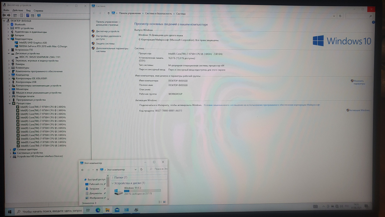Open the Microsoft license terms link
385x217 pixels.
pos(262,105)
